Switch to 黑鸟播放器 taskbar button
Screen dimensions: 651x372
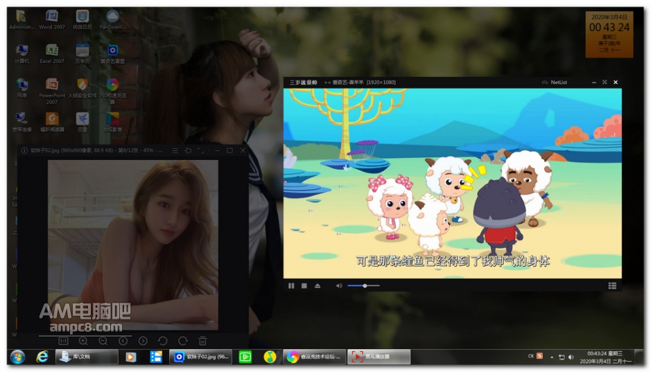(x=379, y=357)
